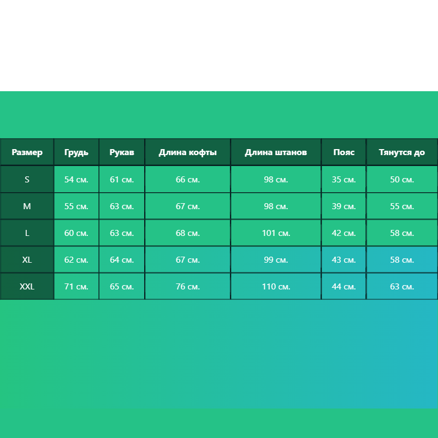Click the Рукав header cell
Viewport: 438px width, 438px height.
122,152
